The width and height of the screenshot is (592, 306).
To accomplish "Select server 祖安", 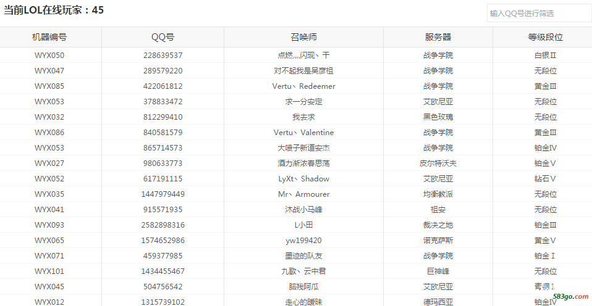I will coord(438,210).
